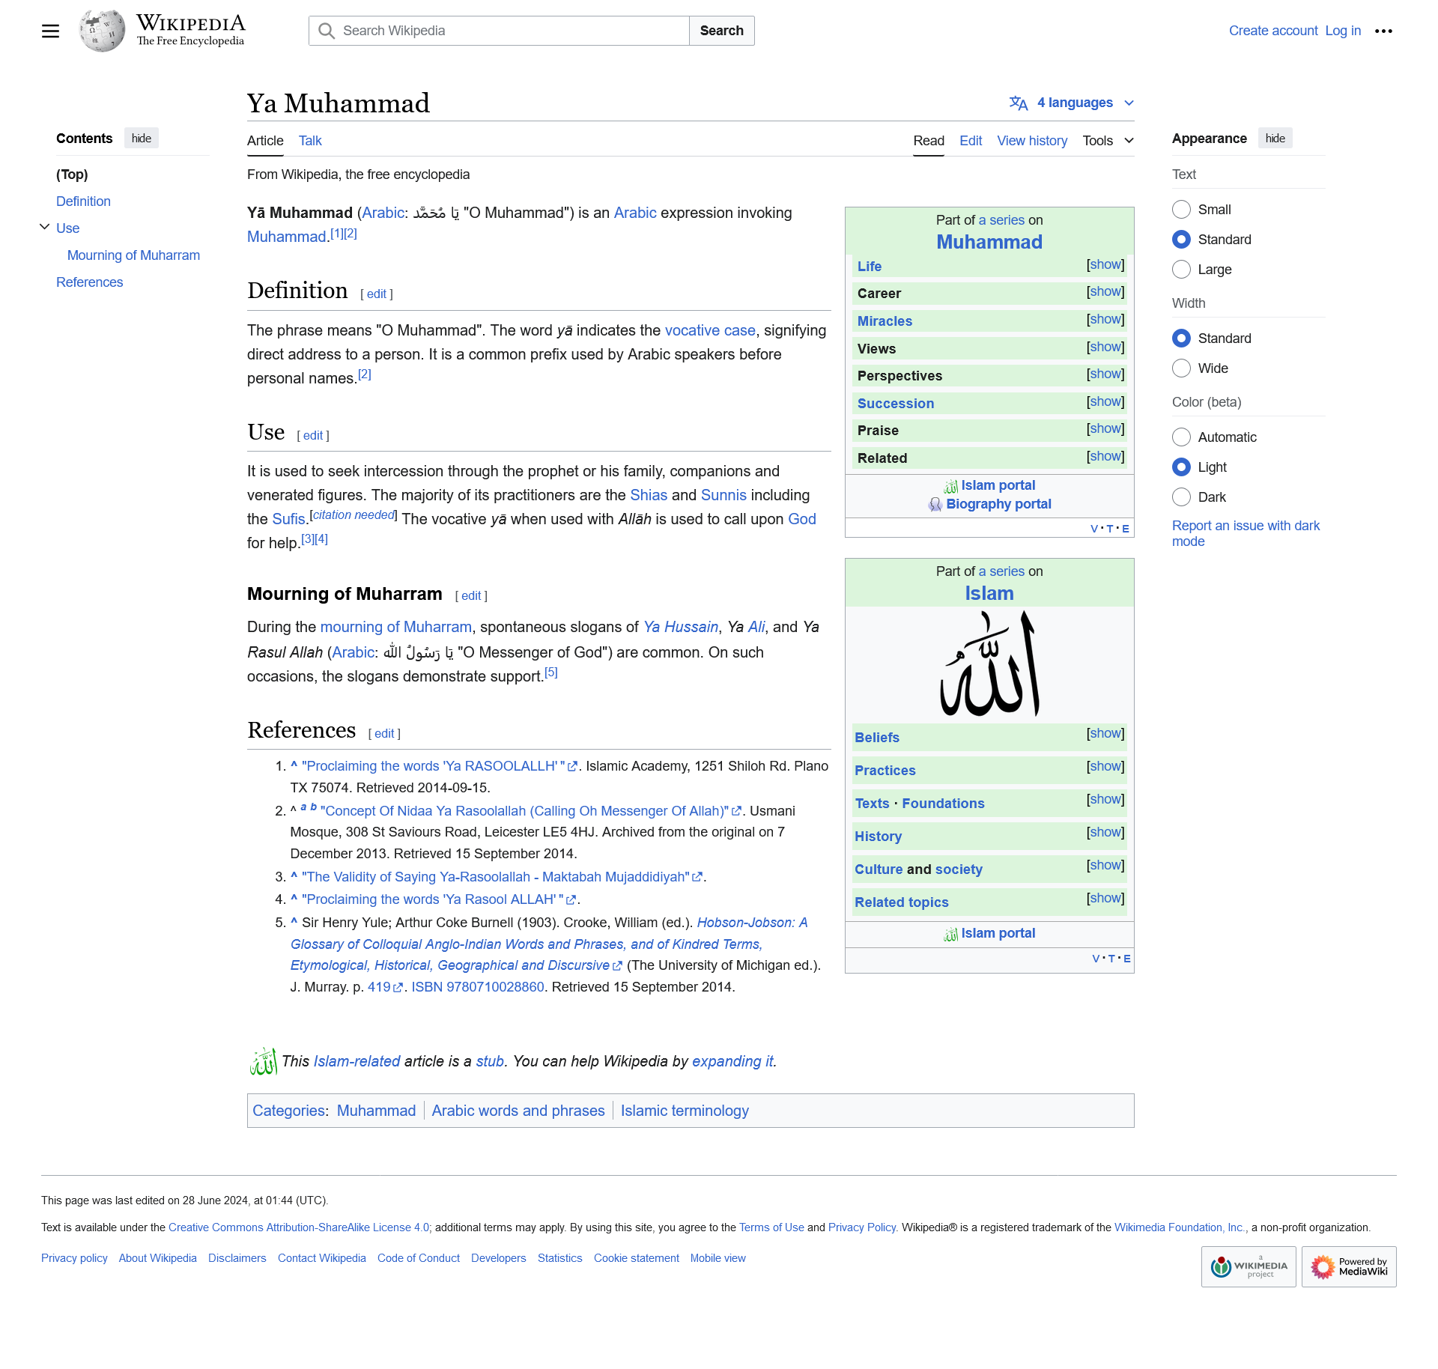The image size is (1438, 1369).
Task: Expand the Tools dropdown menu
Action: (1108, 141)
